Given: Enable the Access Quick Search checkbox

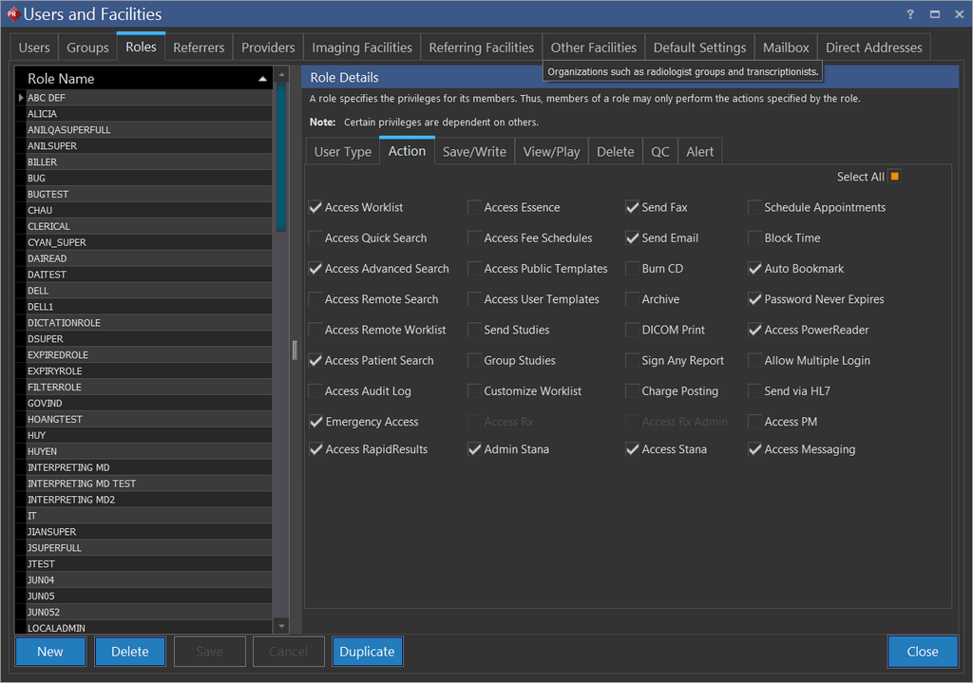Looking at the screenshot, I should click(x=315, y=238).
